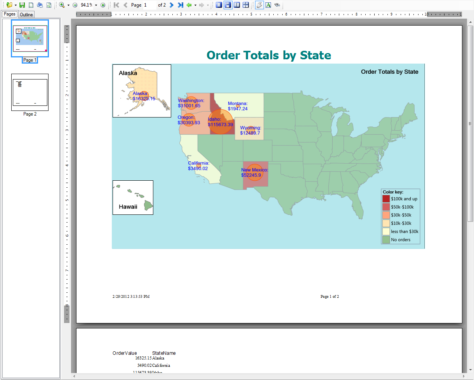The height and width of the screenshot is (380, 474).
Task: Expand the open file dropdown arrow
Action: (16, 5)
